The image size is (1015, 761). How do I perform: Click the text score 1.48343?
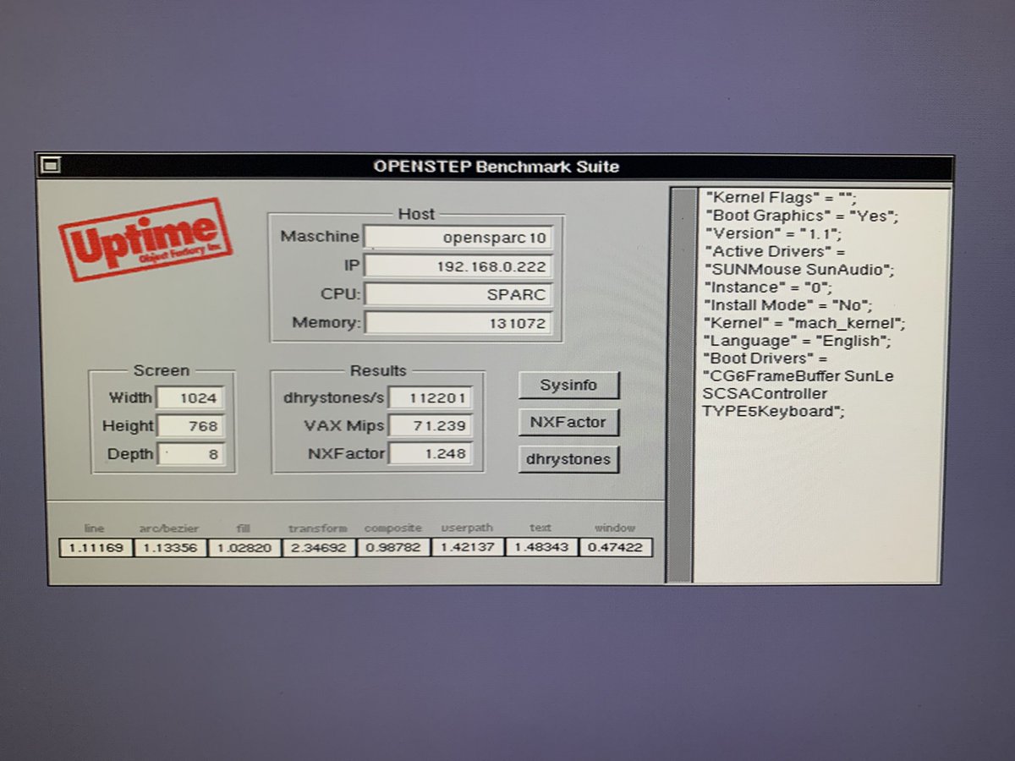coord(541,548)
